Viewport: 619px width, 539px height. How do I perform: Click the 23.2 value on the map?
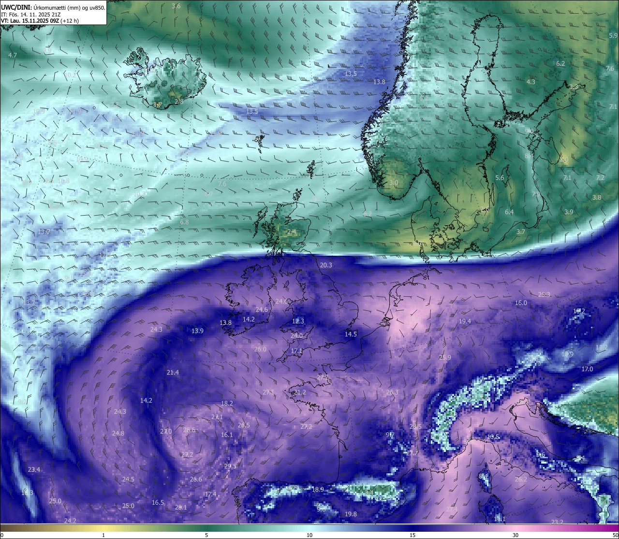557,522
